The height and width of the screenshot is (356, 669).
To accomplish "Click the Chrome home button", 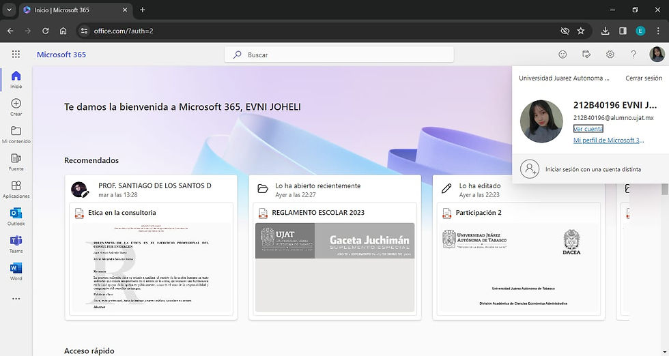I will click(x=63, y=31).
